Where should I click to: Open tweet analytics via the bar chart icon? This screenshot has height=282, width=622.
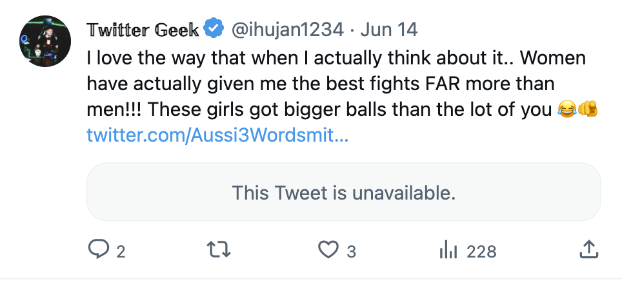coord(448,250)
